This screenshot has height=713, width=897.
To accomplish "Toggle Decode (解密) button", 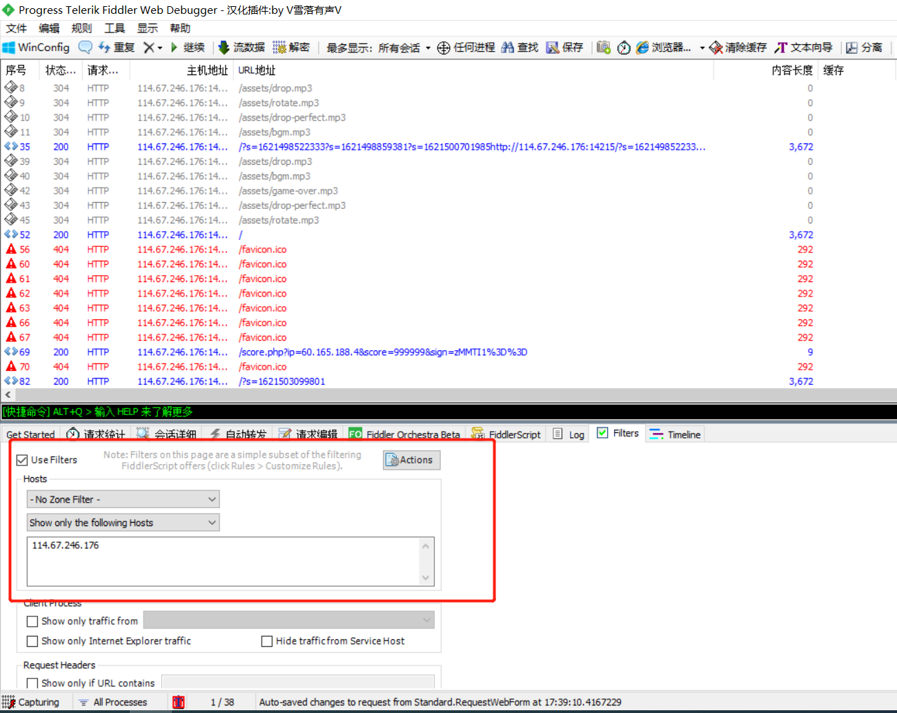I will pos(290,48).
